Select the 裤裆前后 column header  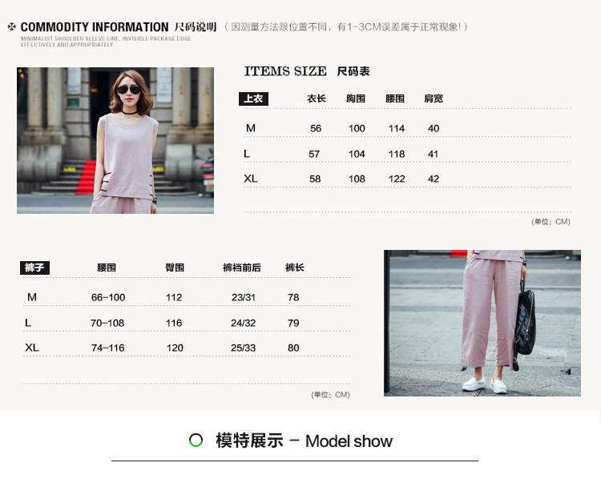(x=242, y=268)
